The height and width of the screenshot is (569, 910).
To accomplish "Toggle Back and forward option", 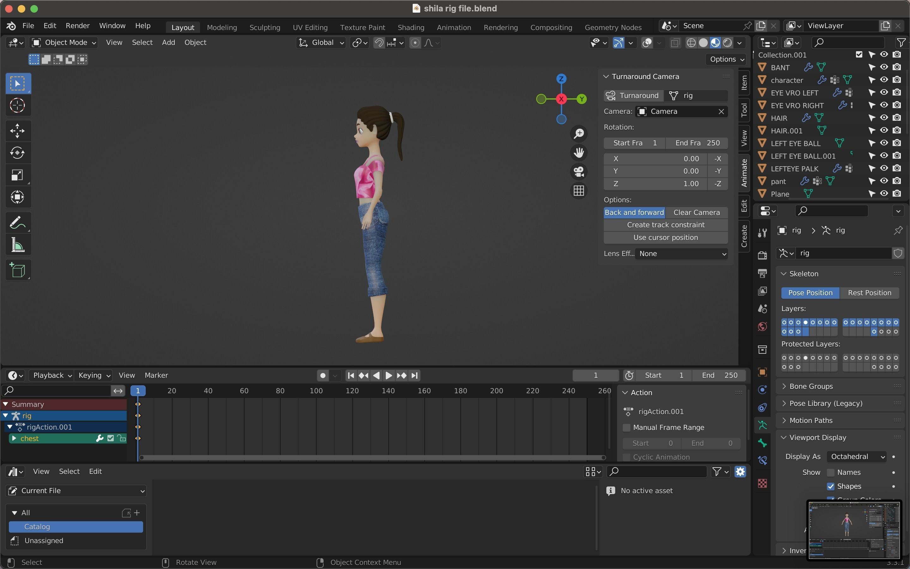I will 634,213.
